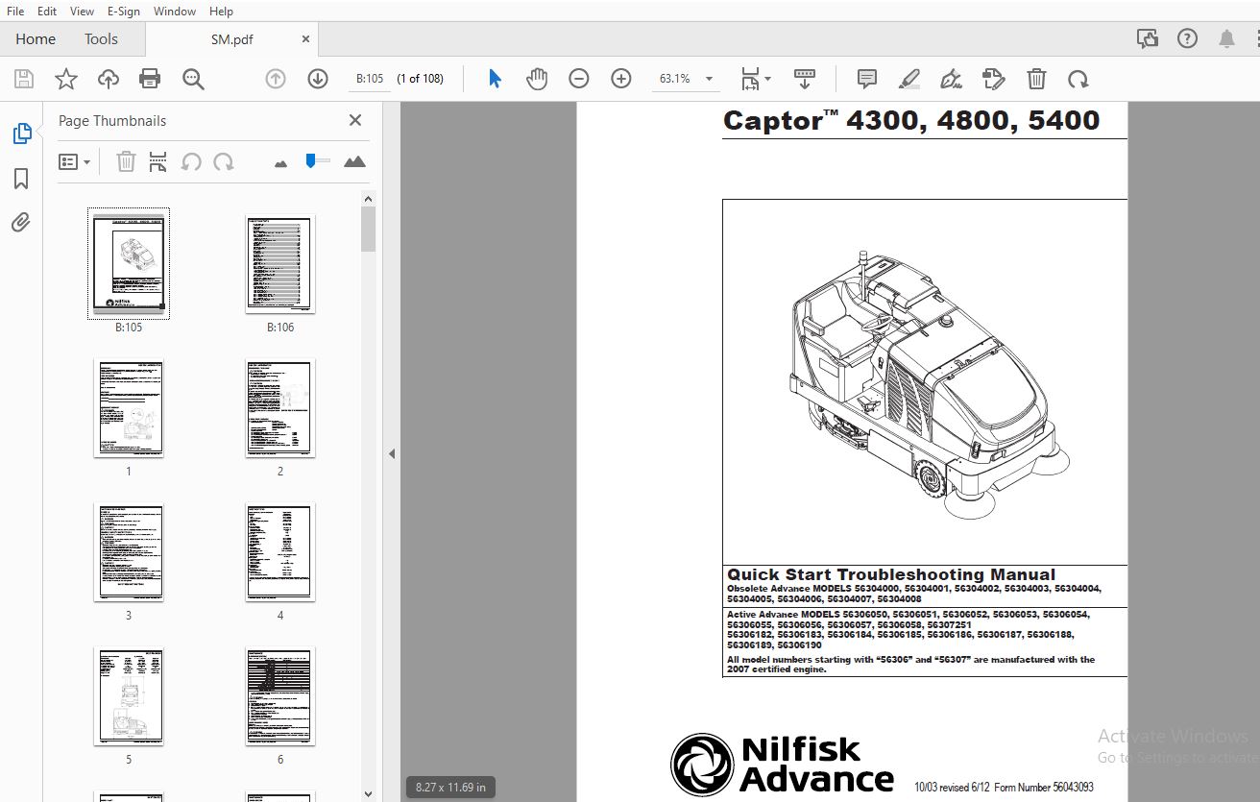The image size is (1260, 802).
Task: Save the file with the floppy disk icon
Action: pos(23,79)
